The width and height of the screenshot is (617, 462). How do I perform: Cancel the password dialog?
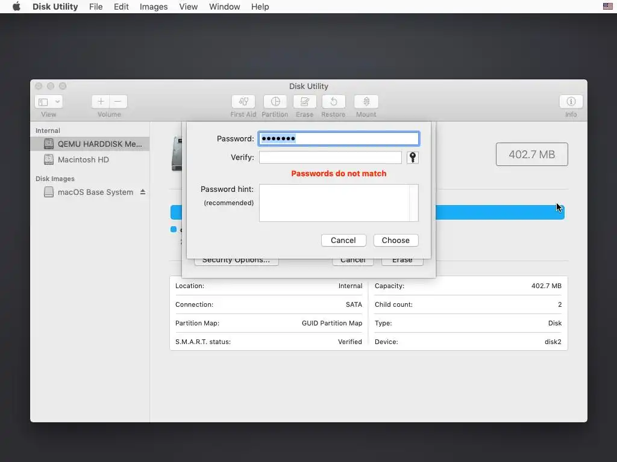tap(343, 241)
